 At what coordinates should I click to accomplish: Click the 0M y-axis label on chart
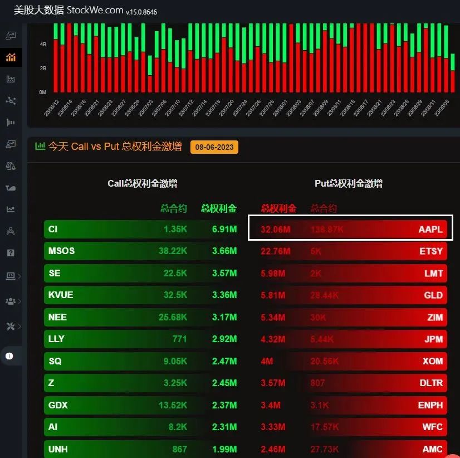pyautogui.click(x=43, y=92)
